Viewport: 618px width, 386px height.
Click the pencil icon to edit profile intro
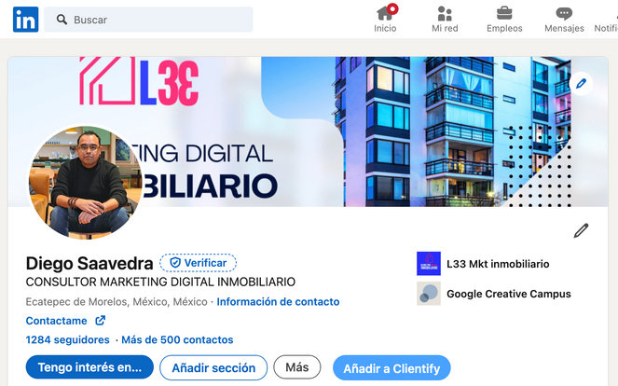(581, 230)
